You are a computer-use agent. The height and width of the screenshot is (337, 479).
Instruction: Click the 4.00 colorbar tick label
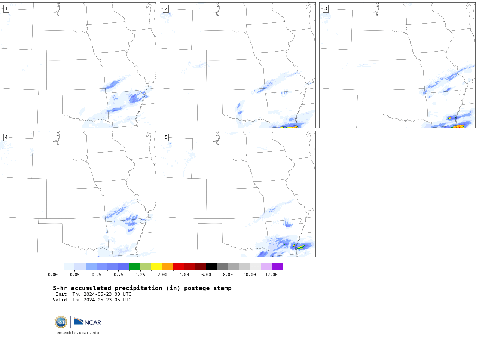184,275
